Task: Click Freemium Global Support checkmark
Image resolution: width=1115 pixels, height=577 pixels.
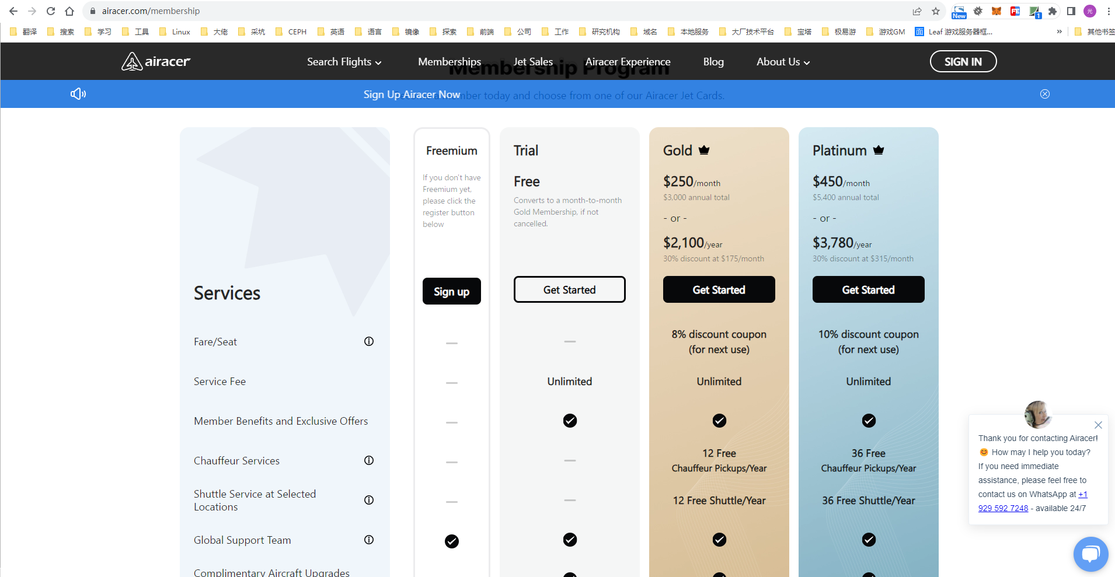Action: tap(452, 541)
